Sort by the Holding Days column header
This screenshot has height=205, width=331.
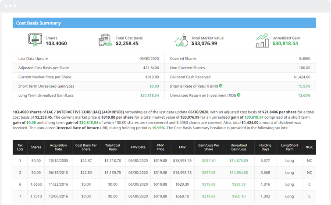click(x=265, y=147)
